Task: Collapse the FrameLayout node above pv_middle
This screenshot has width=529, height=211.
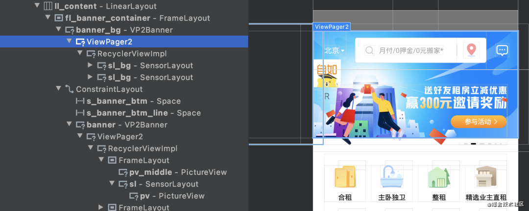Action: (x=101, y=160)
